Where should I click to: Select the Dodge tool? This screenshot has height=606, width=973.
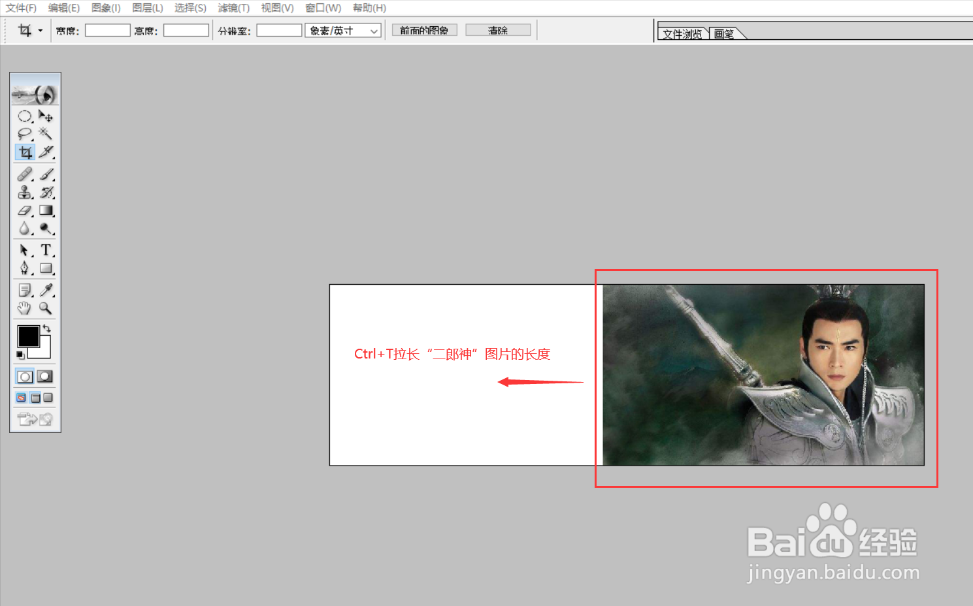46,229
